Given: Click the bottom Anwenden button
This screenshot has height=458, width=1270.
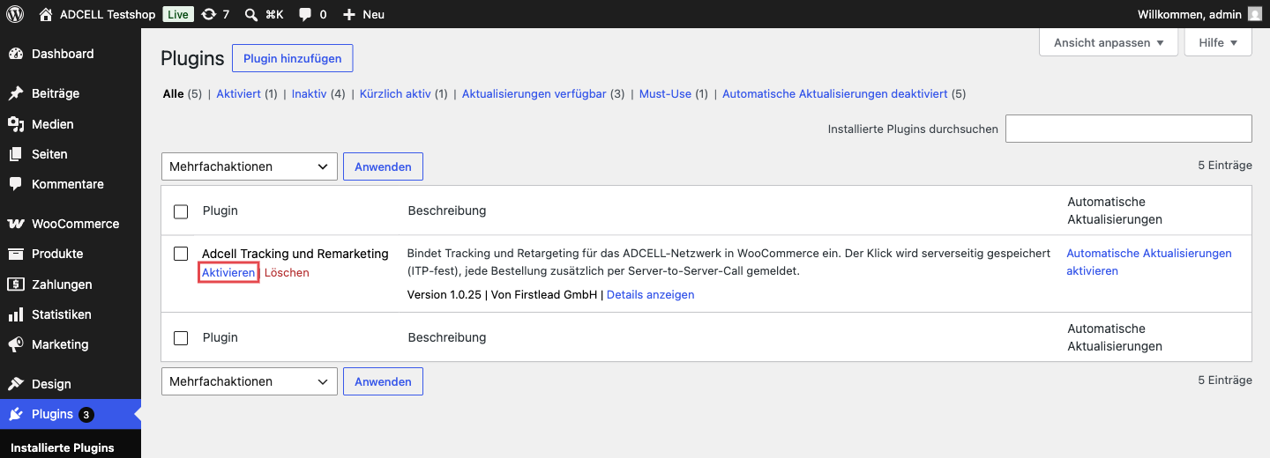Looking at the screenshot, I should 383,381.
